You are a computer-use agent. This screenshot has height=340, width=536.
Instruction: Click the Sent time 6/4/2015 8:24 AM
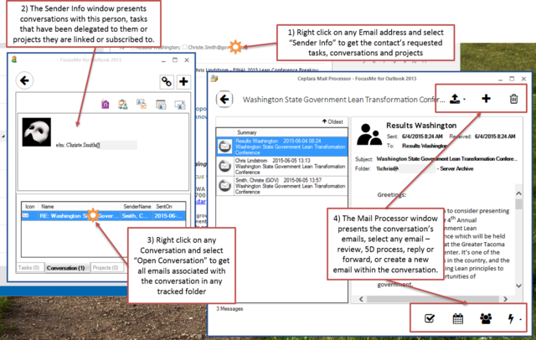pyautogui.click(x=422, y=137)
